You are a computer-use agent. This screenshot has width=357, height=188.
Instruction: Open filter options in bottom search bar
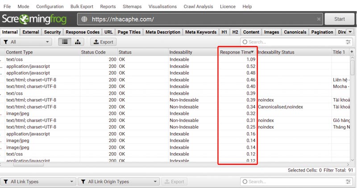[x=348, y=182]
